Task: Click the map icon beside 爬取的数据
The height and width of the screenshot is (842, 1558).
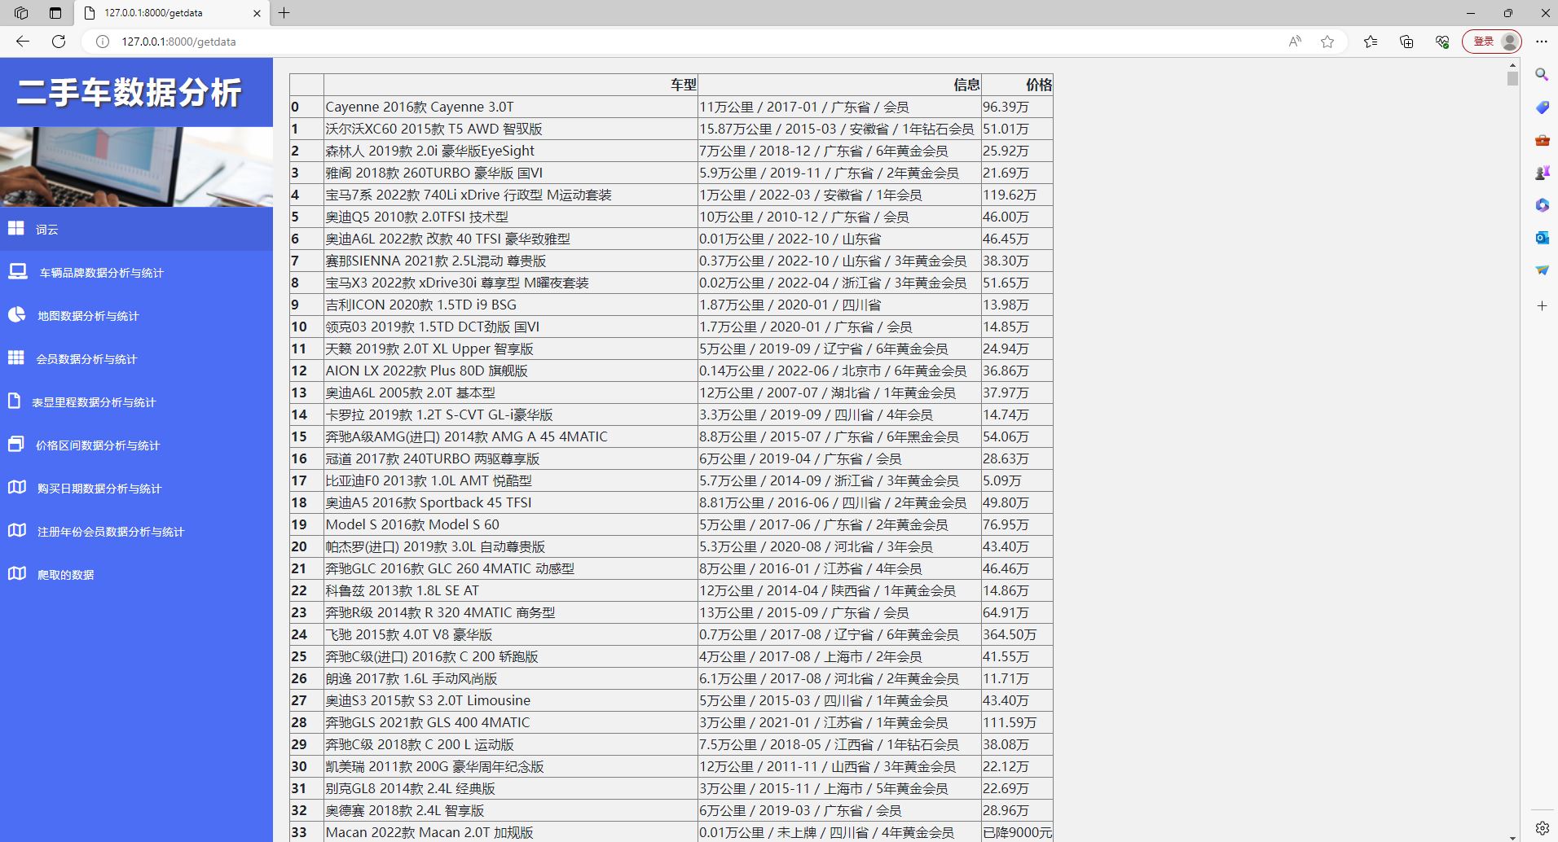Action: [x=17, y=573]
